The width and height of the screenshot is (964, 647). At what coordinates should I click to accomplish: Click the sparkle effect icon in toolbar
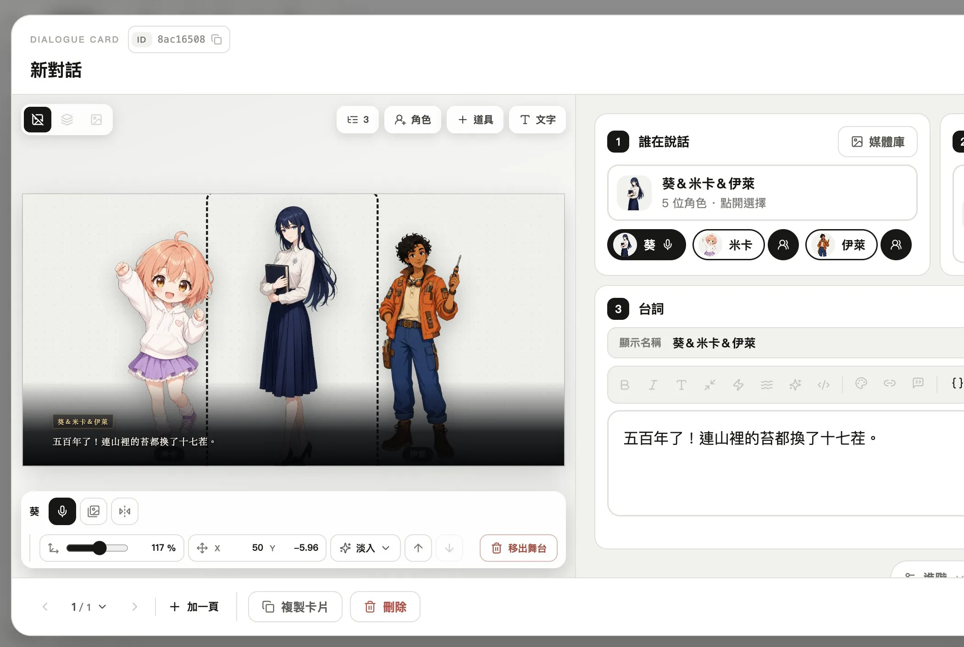795,385
